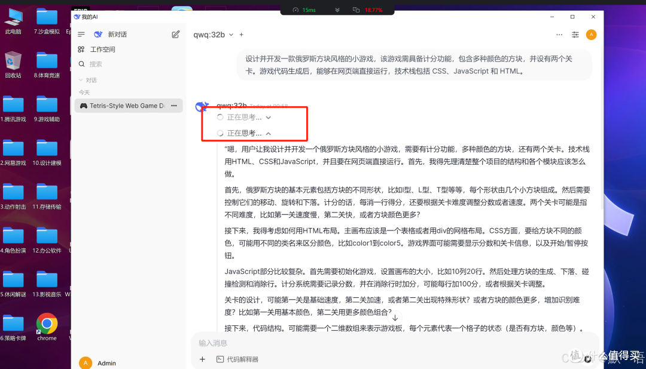Select 3.动作射击 folder on desktop
The image size is (646, 369).
coord(13,196)
